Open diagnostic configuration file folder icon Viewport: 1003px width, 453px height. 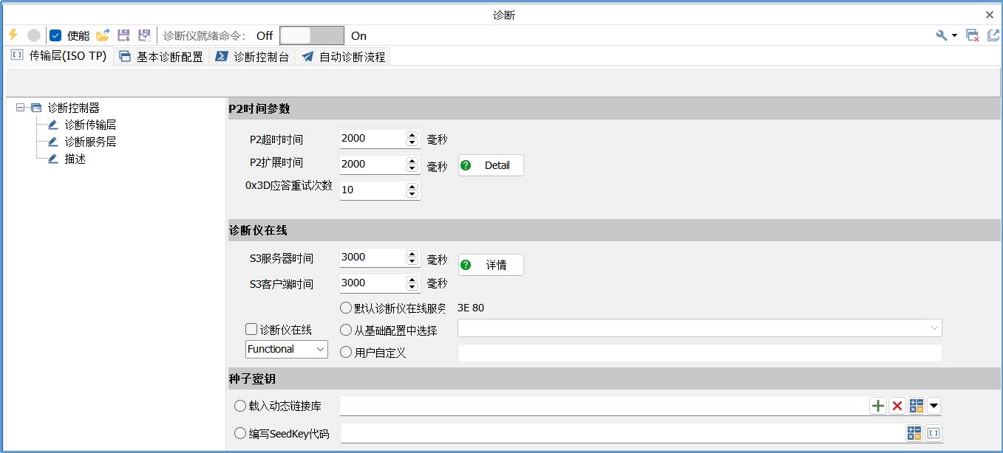pos(103,35)
